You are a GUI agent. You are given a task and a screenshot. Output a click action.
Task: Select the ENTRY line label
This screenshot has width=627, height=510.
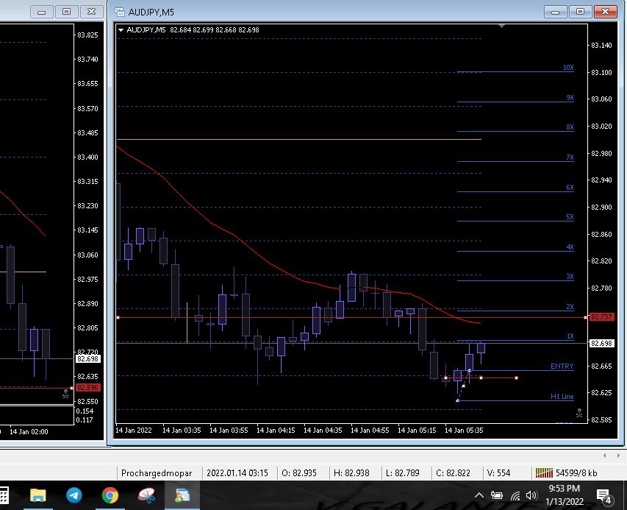(x=562, y=366)
